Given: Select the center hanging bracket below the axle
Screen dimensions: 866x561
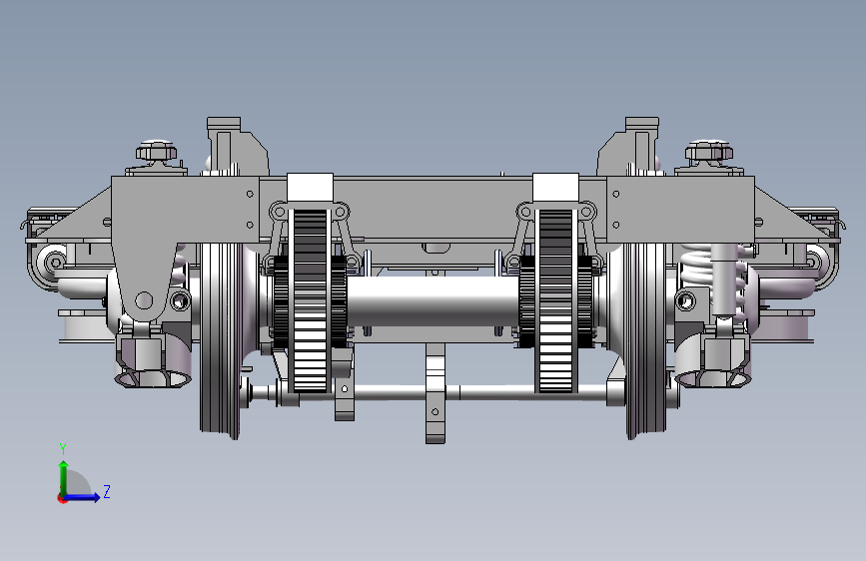Looking at the screenshot, I should click(x=435, y=393).
